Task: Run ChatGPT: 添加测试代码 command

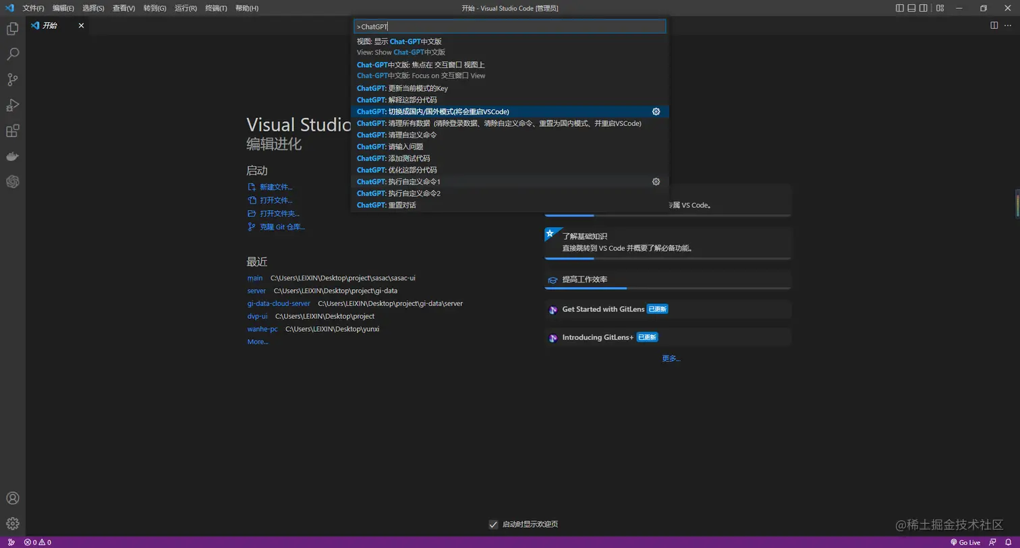Action: point(510,158)
